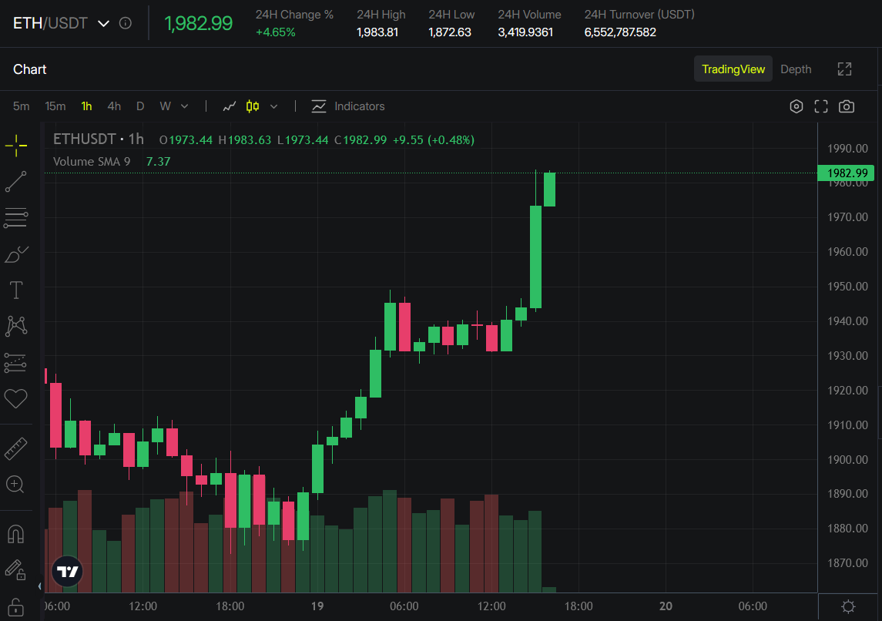Click the 24H Low value 1,872.63
The image size is (882, 621).
click(450, 32)
